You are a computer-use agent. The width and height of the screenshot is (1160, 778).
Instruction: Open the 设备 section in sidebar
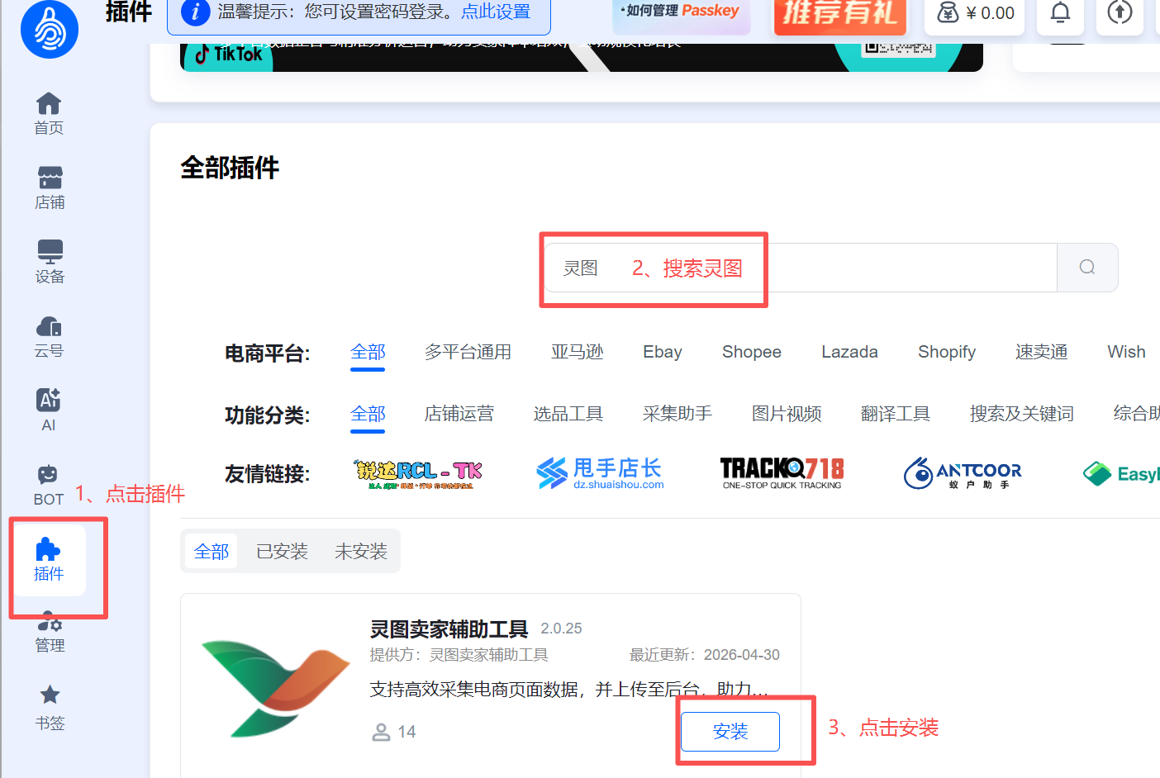point(49,262)
